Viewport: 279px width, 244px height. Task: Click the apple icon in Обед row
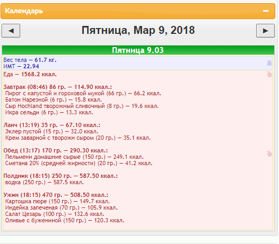[x=269, y=153]
